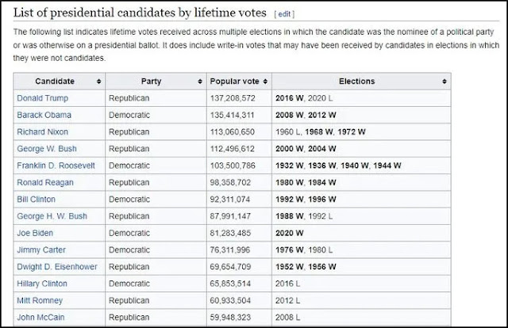The image size is (508, 328).
Task: Open John McCain's article
Action: tap(40, 318)
